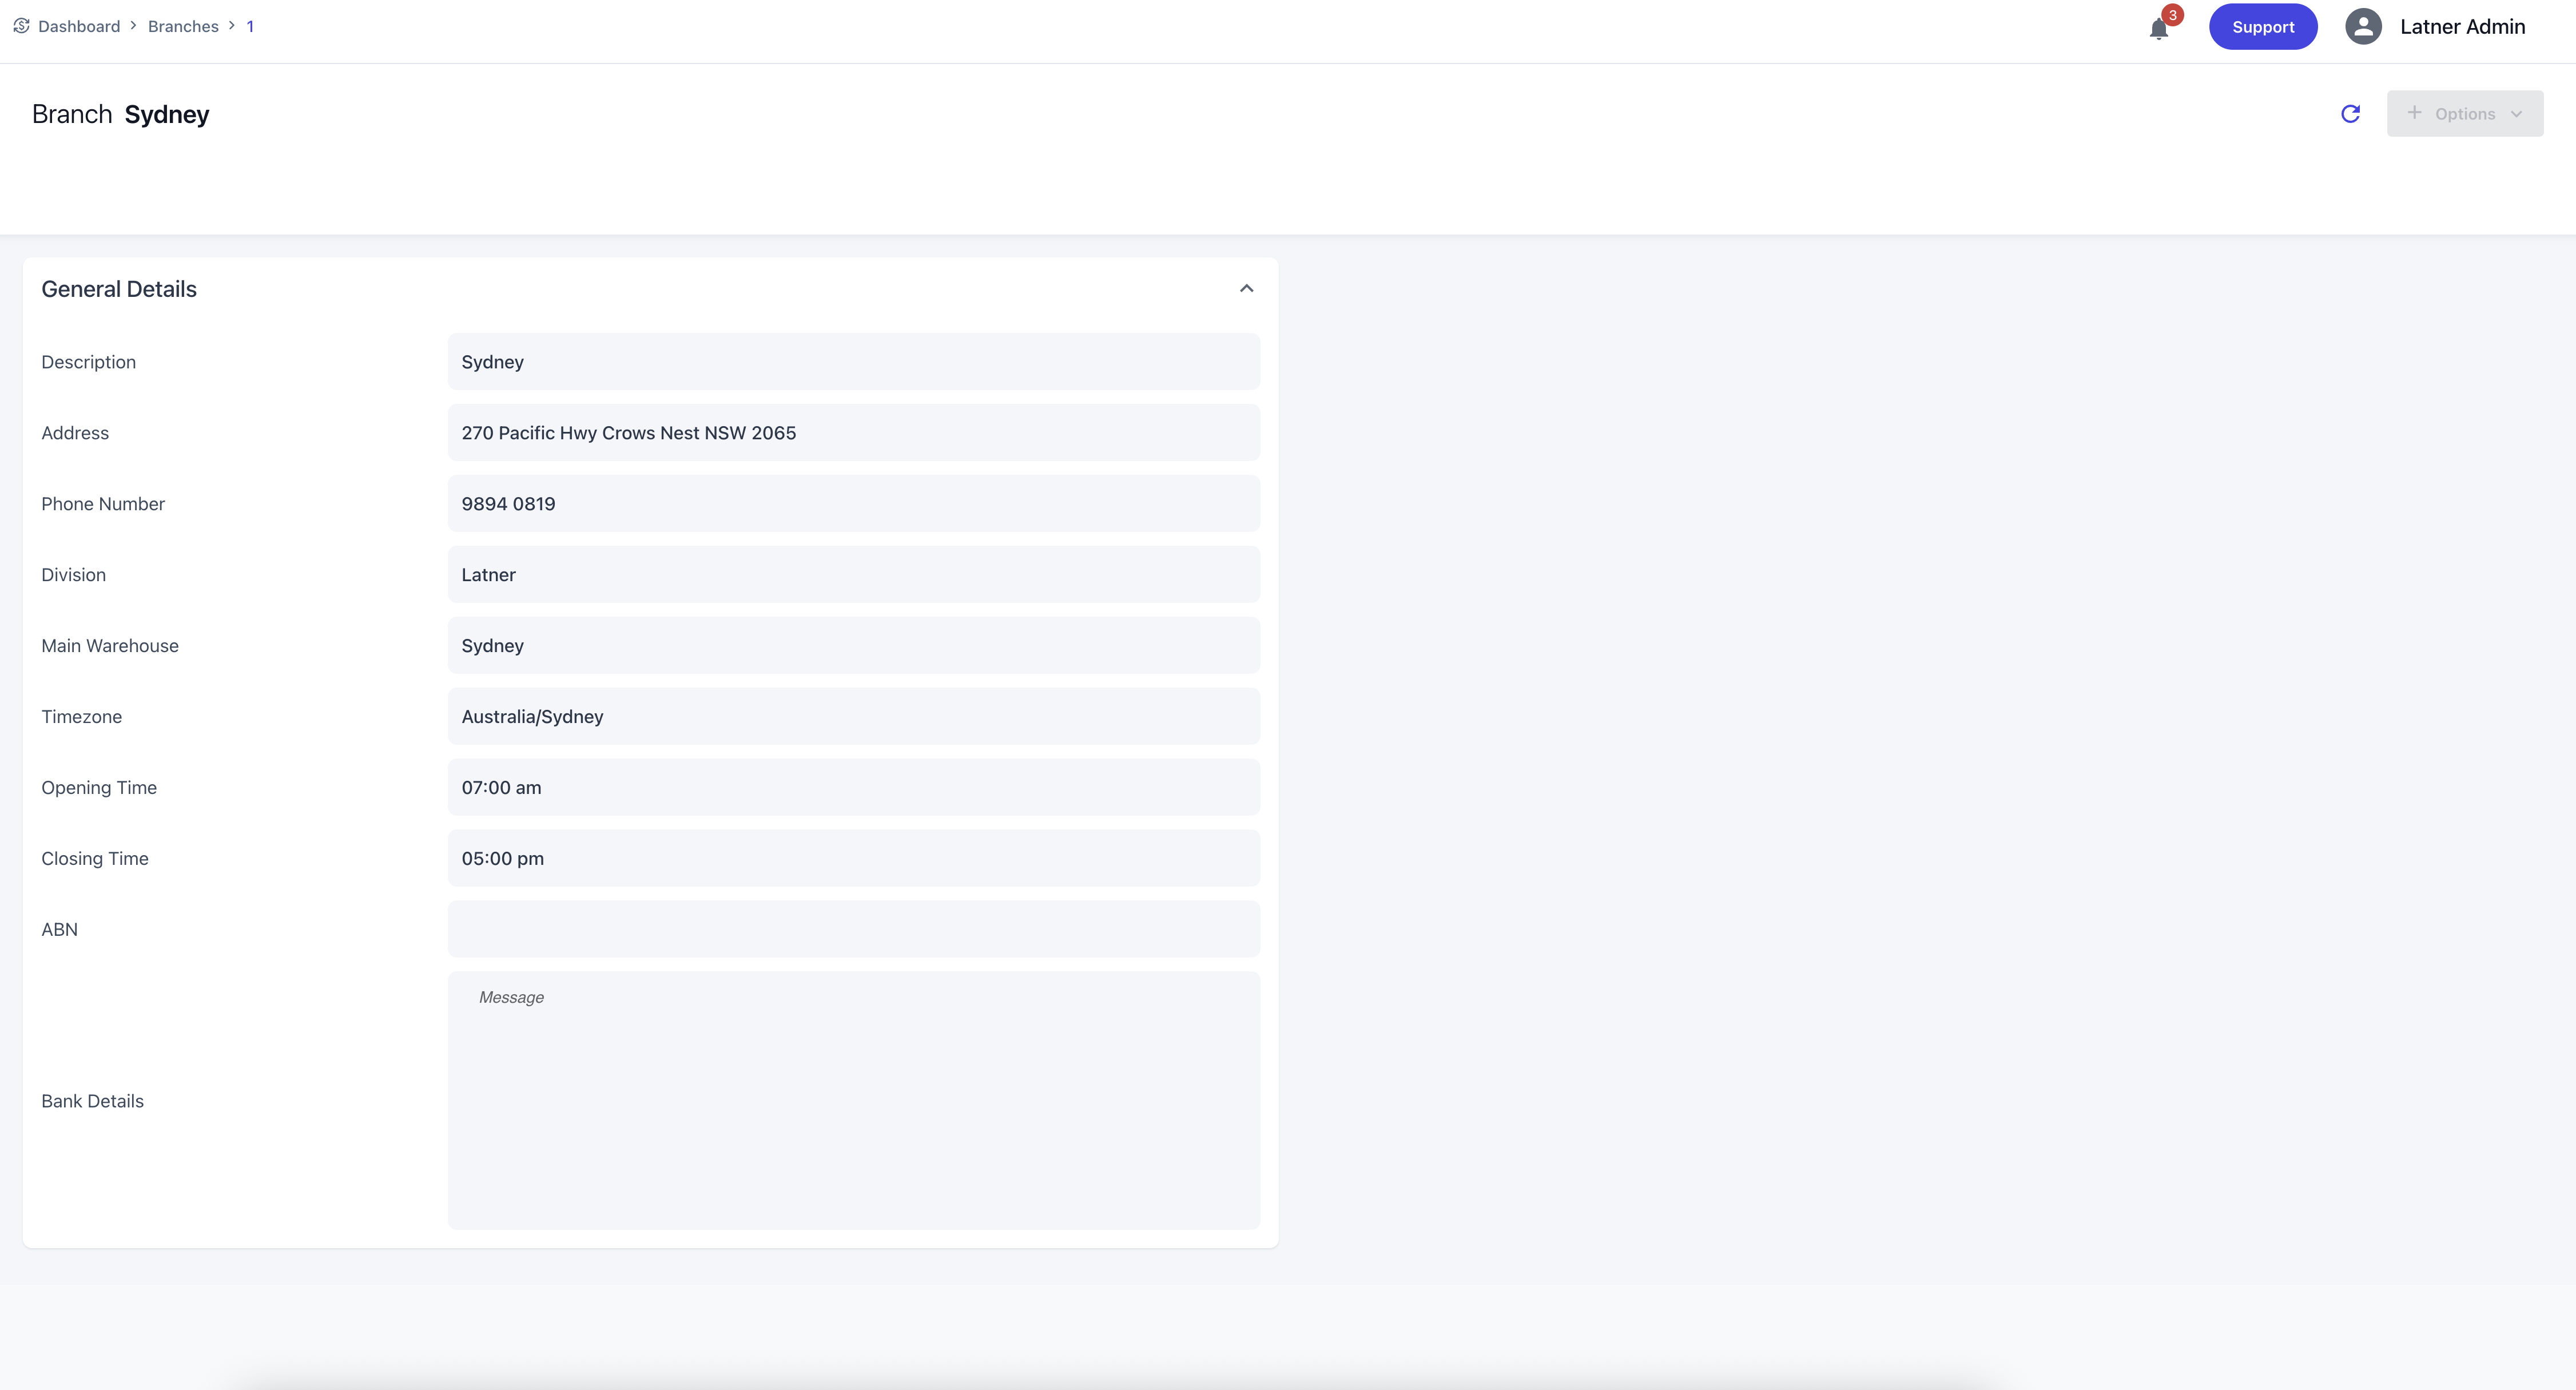Viewport: 2576px width, 1390px height.
Task: Navigate to Branches breadcrumb link
Action: click(x=183, y=26)
